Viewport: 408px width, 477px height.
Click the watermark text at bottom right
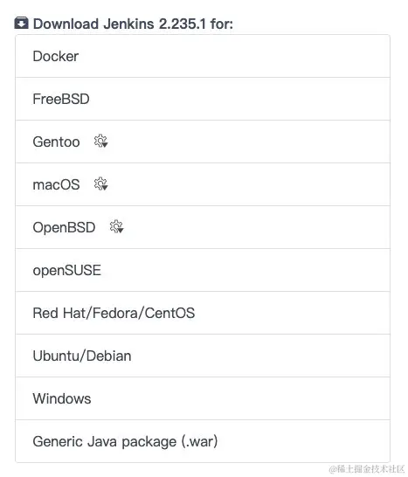coord(367,469)
